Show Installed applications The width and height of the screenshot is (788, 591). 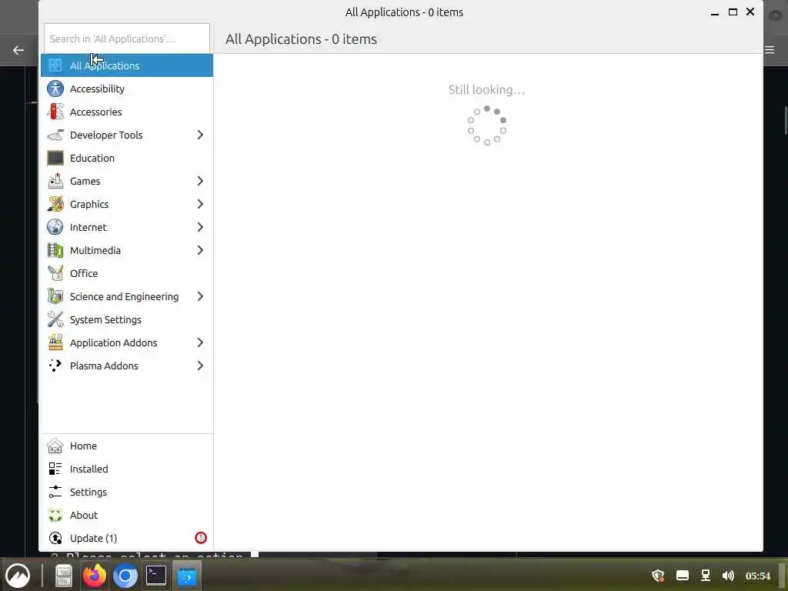pos(127,469)
